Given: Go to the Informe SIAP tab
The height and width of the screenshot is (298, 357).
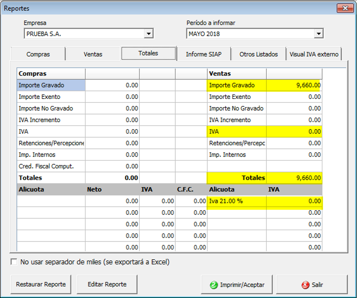Looking at the screenshot, I should [x=204, y=54].
